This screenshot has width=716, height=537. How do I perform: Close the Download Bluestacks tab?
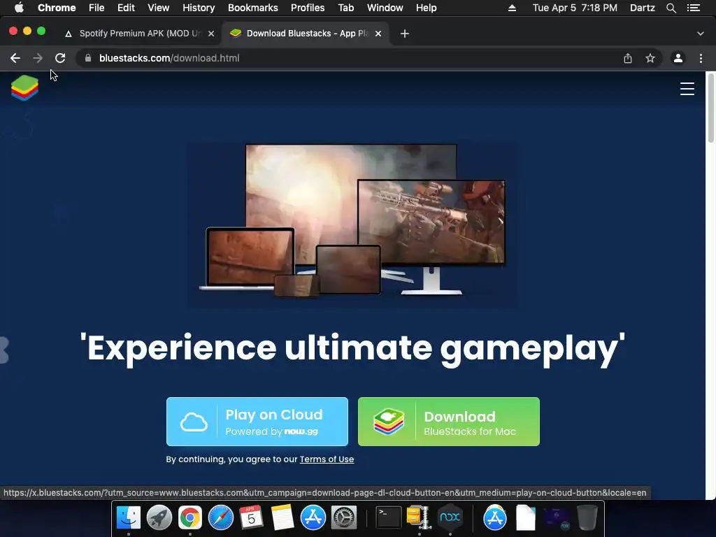(x=378, y=34)
